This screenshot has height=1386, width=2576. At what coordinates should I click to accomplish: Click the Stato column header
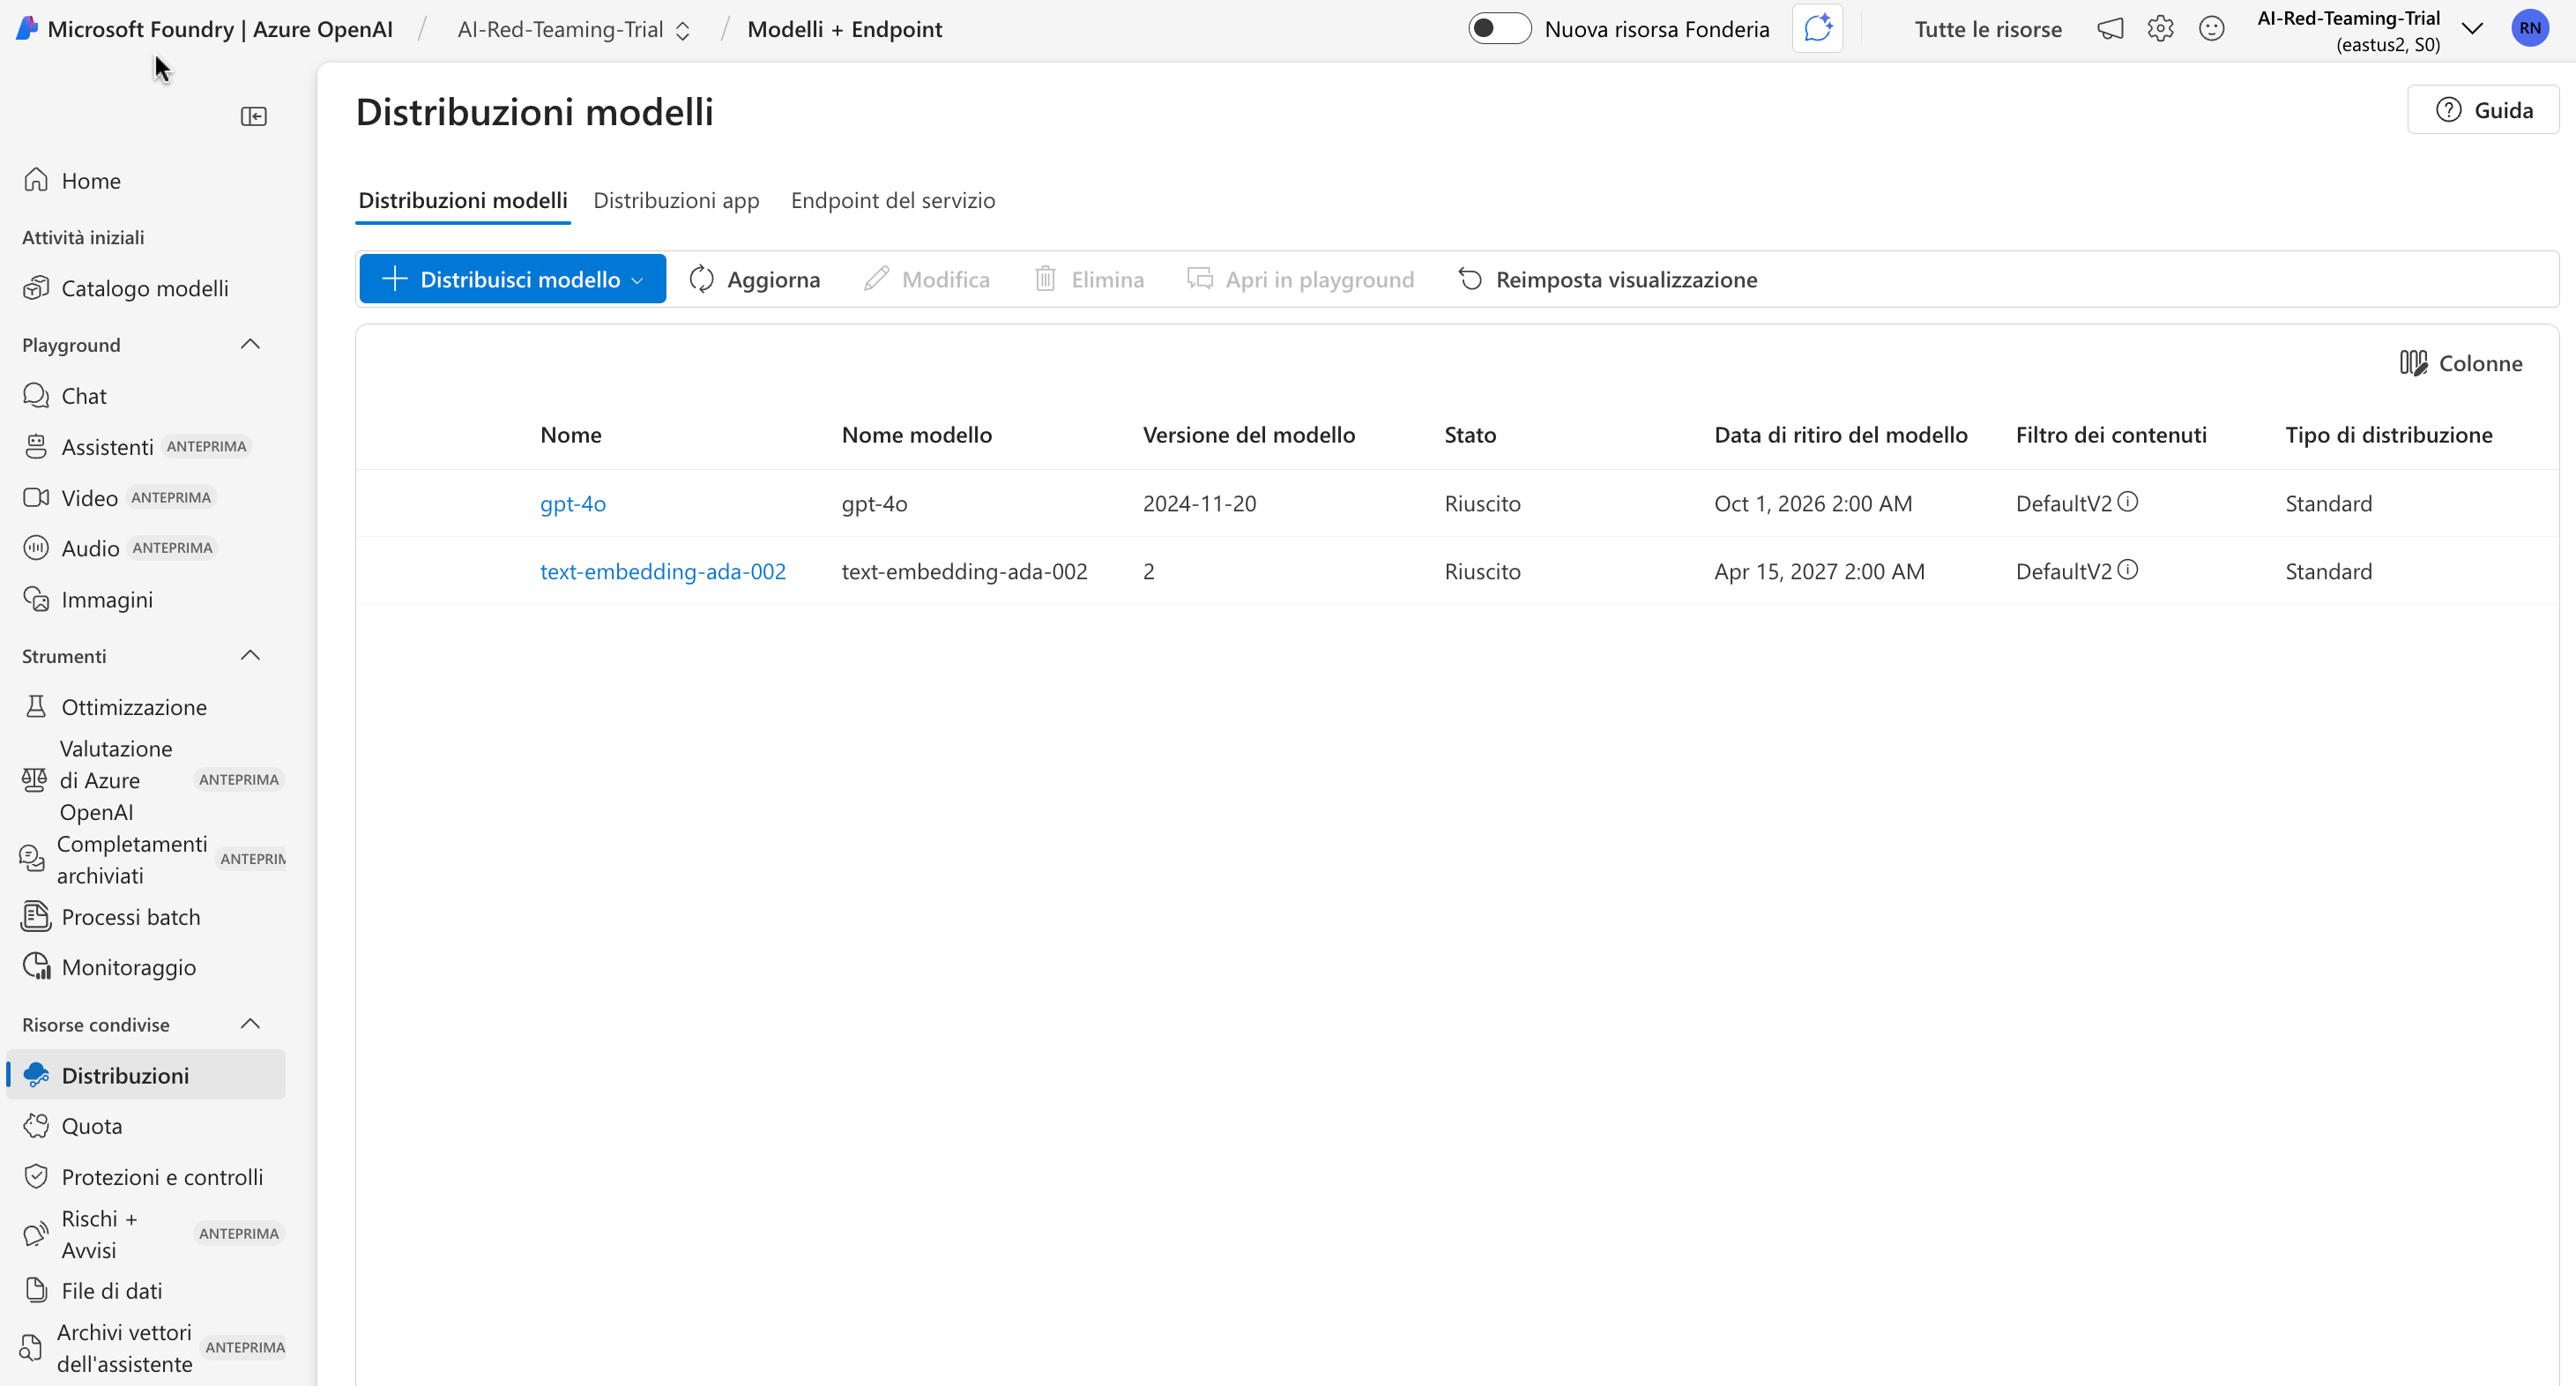tap(1470, 435)
